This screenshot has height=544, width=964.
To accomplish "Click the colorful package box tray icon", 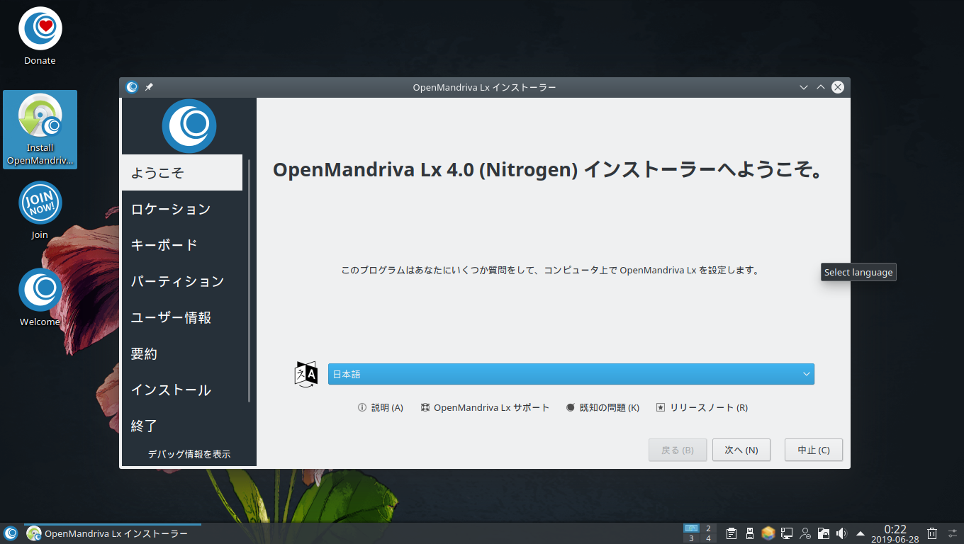I will click(768, 533).
